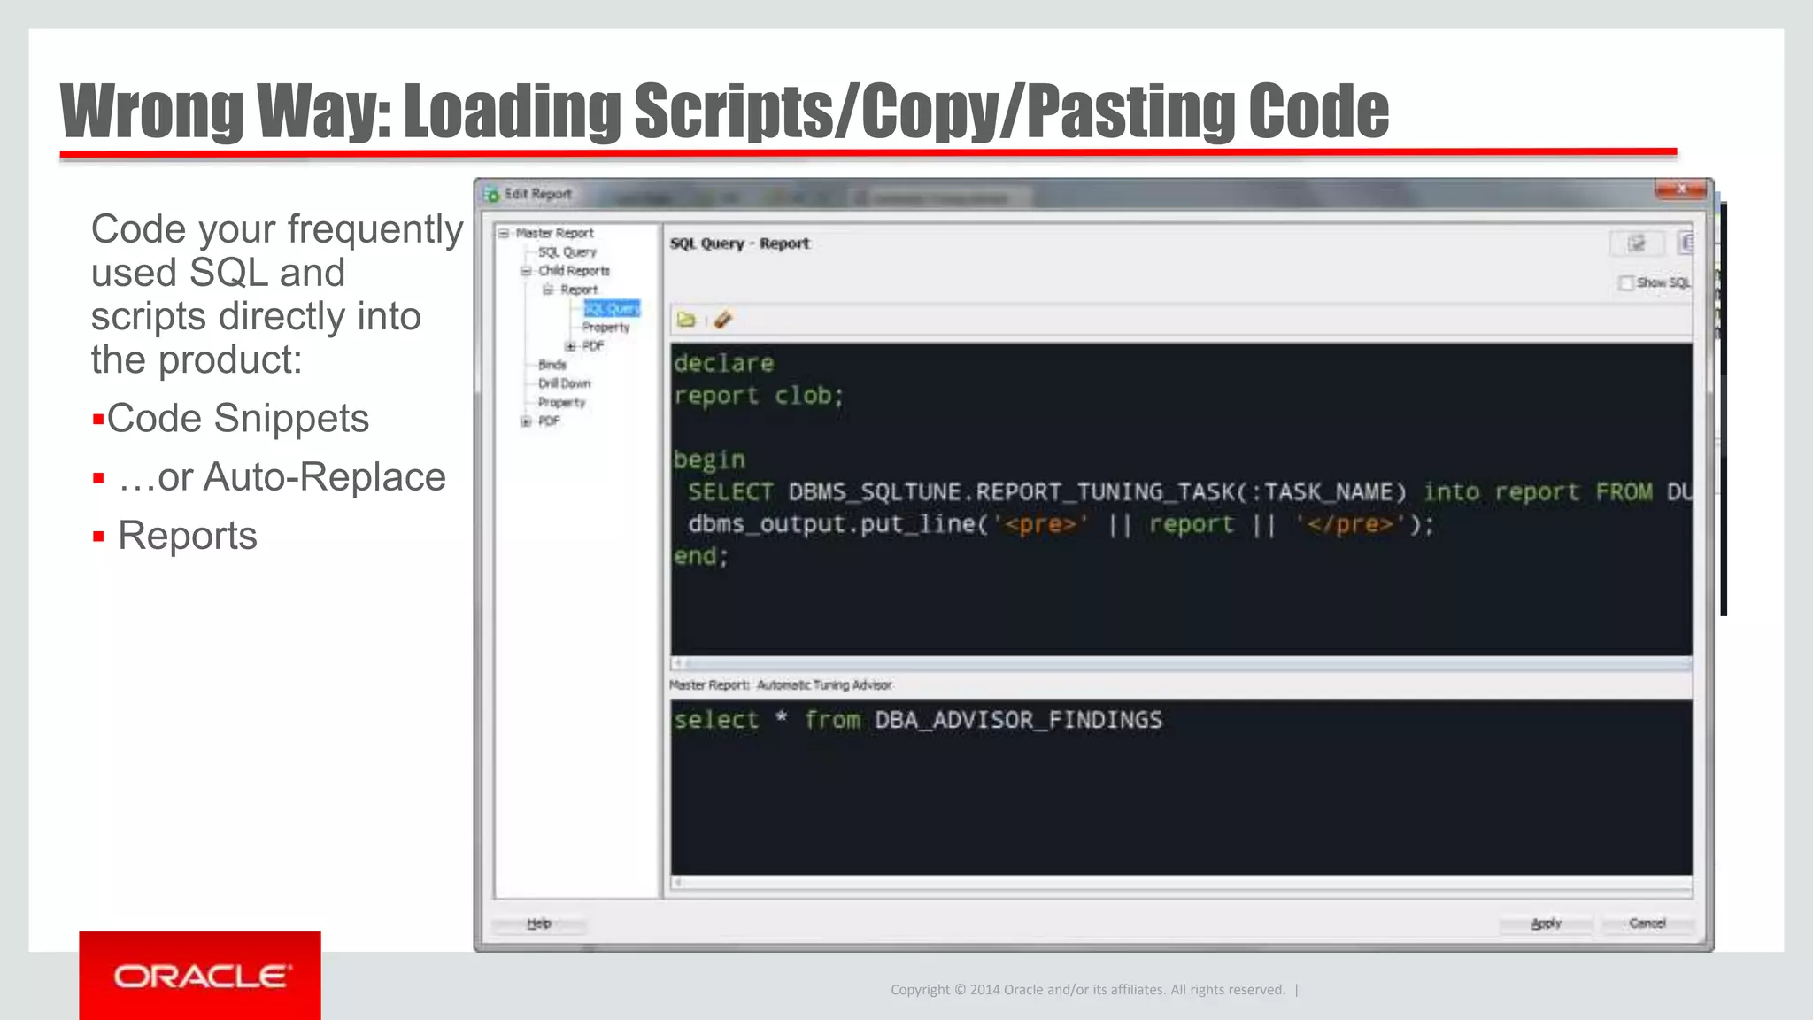
Task: Collapse the Report node under Child Reports
Action: (548, 290)
